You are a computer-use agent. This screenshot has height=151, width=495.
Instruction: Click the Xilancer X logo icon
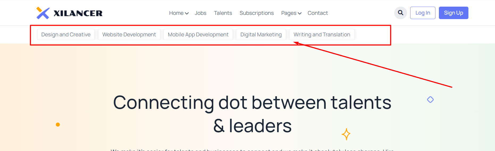(x=43, y=13)
